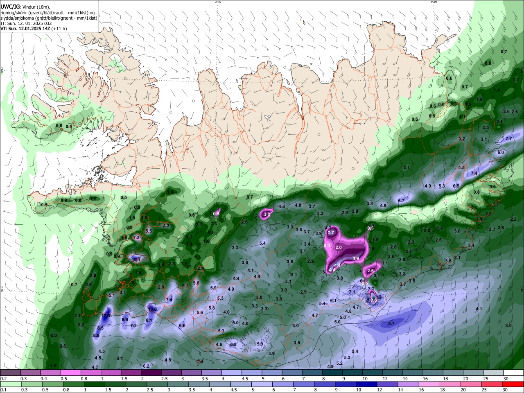Click the 7.2 precipitation value
The image size is (524, 393).
[x=133, y=326]
